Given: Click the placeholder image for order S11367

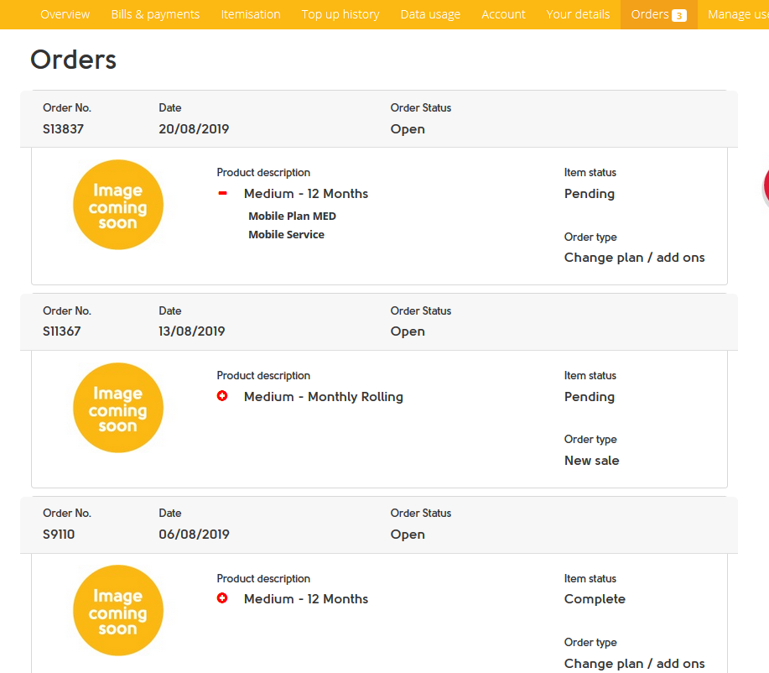Looking at the screenshot, I should point(117,408).
